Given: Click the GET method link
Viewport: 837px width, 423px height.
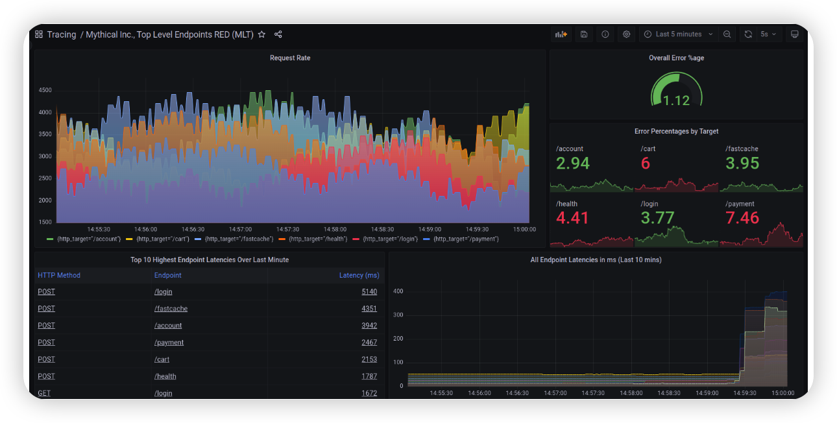Looking at the screenshot, I should [44, 393].
